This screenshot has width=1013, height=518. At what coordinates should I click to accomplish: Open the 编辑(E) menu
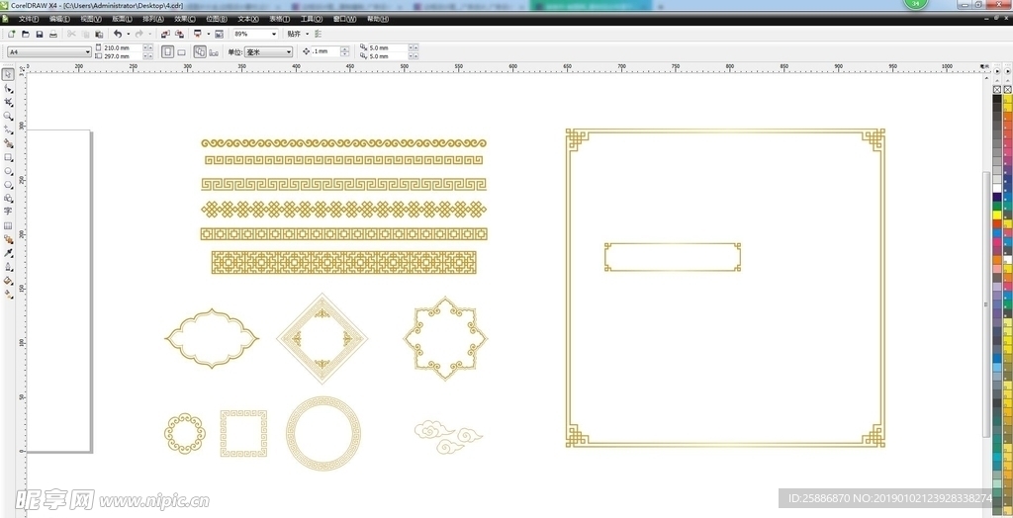point(60,20)
